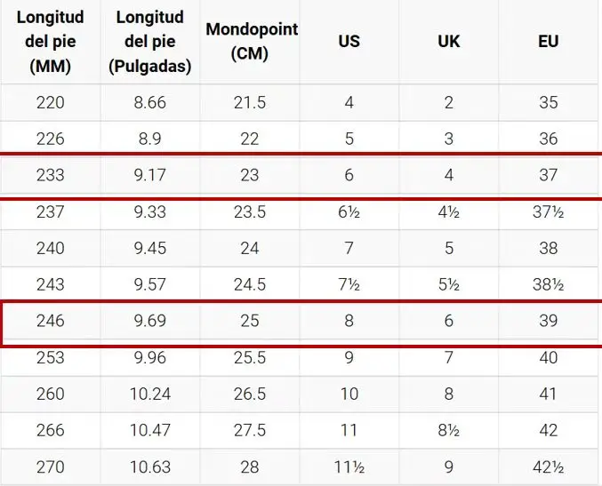Screen dimensions: 602x486
Task: Select the "Mondopoint (CM)" column header
Action: tap(251, 41)
